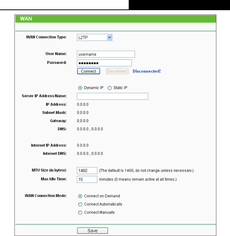Screen dimensions: 230x236
Task: Click the Internet IP Address value 0.0.0.0
Action: click(83, 145)
